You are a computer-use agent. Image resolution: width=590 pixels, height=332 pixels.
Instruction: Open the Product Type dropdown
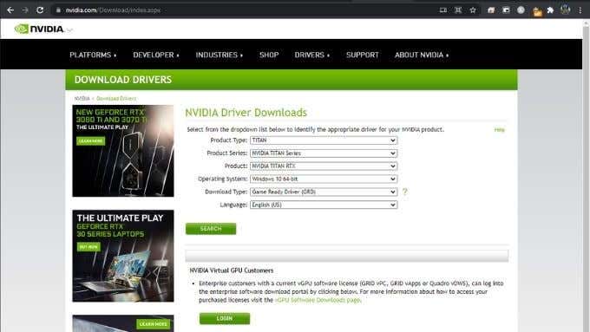[x=324, y=140]
